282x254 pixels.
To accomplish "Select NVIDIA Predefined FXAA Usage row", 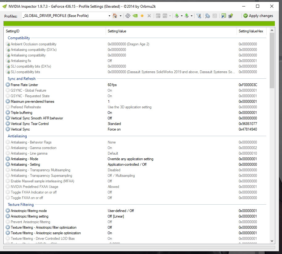I will [x=136, y=187].
